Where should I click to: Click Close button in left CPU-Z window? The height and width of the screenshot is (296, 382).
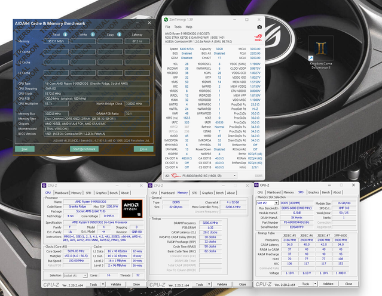(136, 284)
